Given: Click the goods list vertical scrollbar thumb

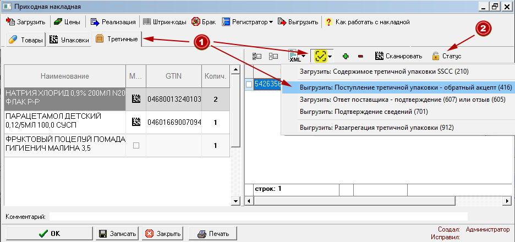Looking at the screenshot, I should (x=235, y=111).
